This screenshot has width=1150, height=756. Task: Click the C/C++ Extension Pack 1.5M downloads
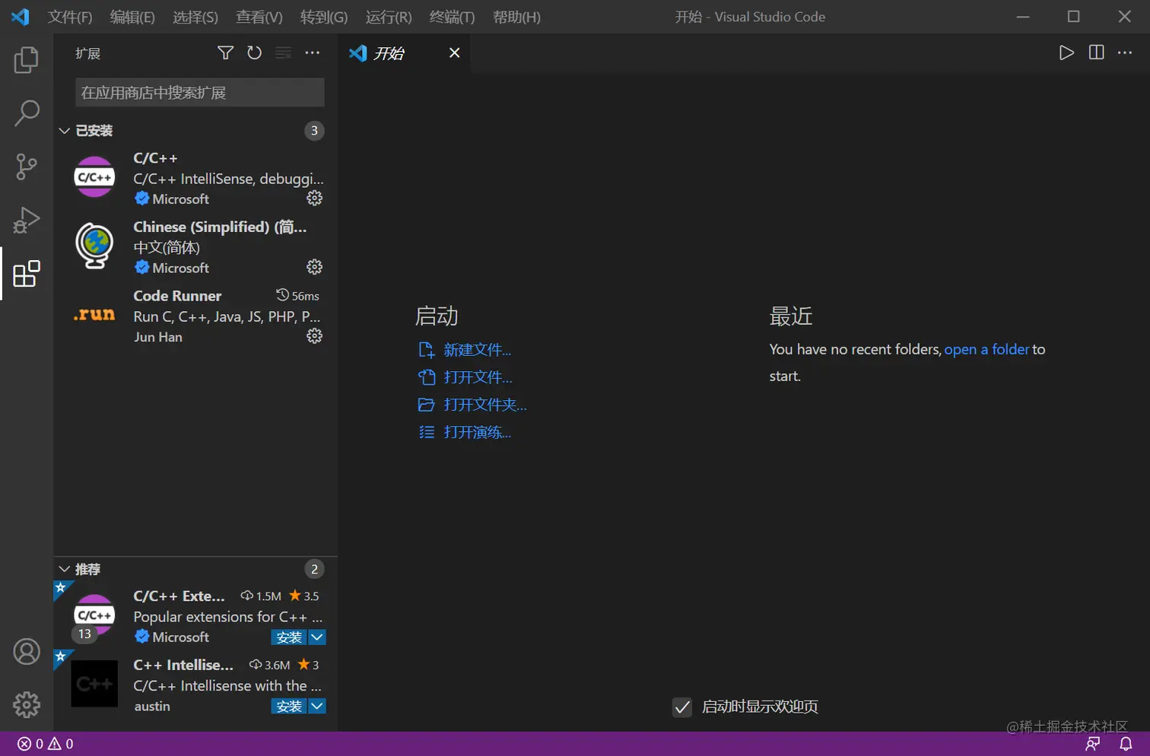pyautogui.click(x=261, y=596)
